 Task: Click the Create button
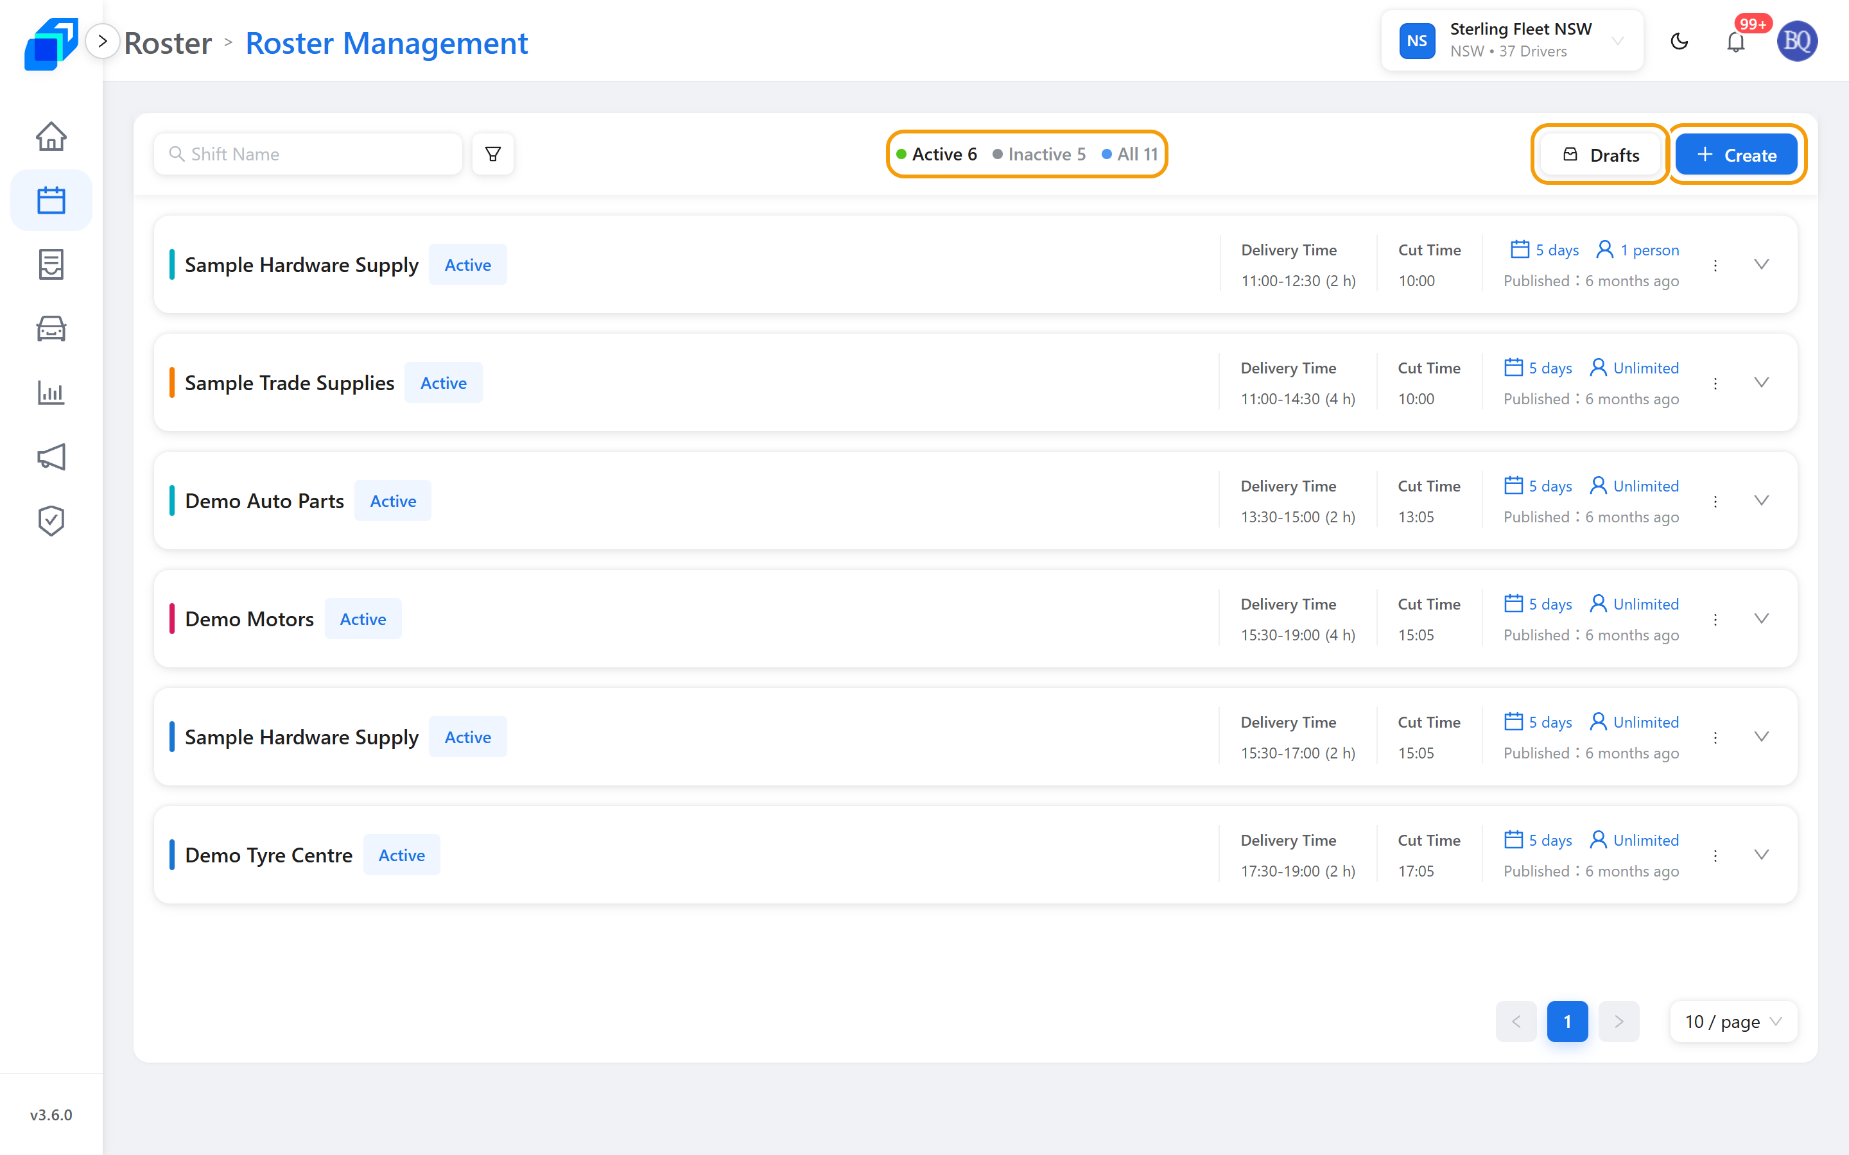(x=1737, y=155)
